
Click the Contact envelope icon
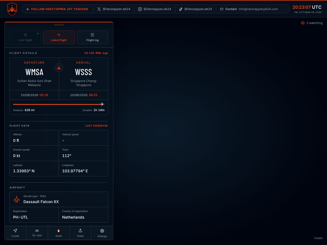[222, 9]
